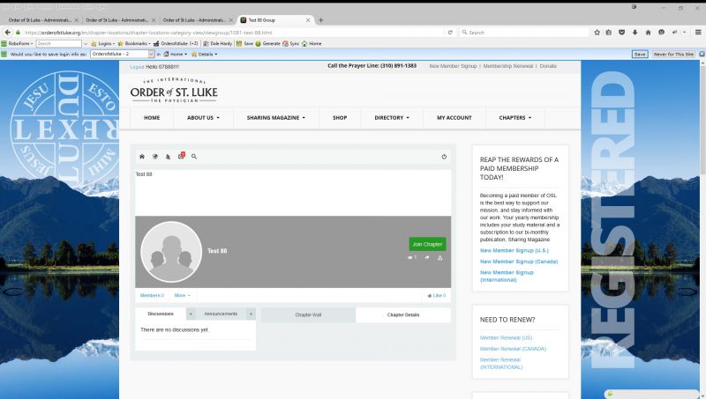Switch to the Announcements tab
This screenshot has width=706, height=399.
coord(221,314)
